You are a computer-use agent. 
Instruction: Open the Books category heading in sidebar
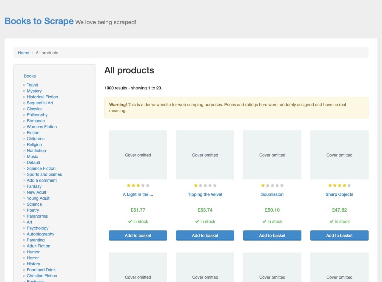(x=30, y=76)
